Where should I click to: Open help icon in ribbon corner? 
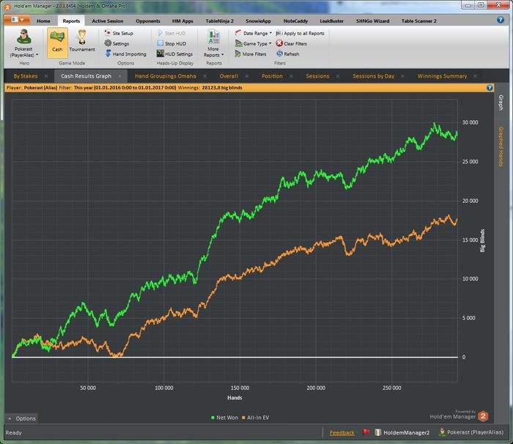coord(501,20)
